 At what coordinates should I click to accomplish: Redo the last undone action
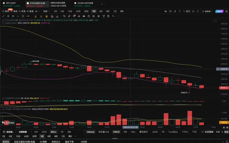pyautogui.click(x=118, y=16)
